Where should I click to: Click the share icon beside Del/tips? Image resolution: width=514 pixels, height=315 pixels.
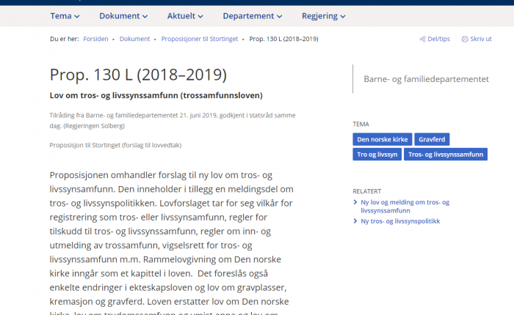422,39
